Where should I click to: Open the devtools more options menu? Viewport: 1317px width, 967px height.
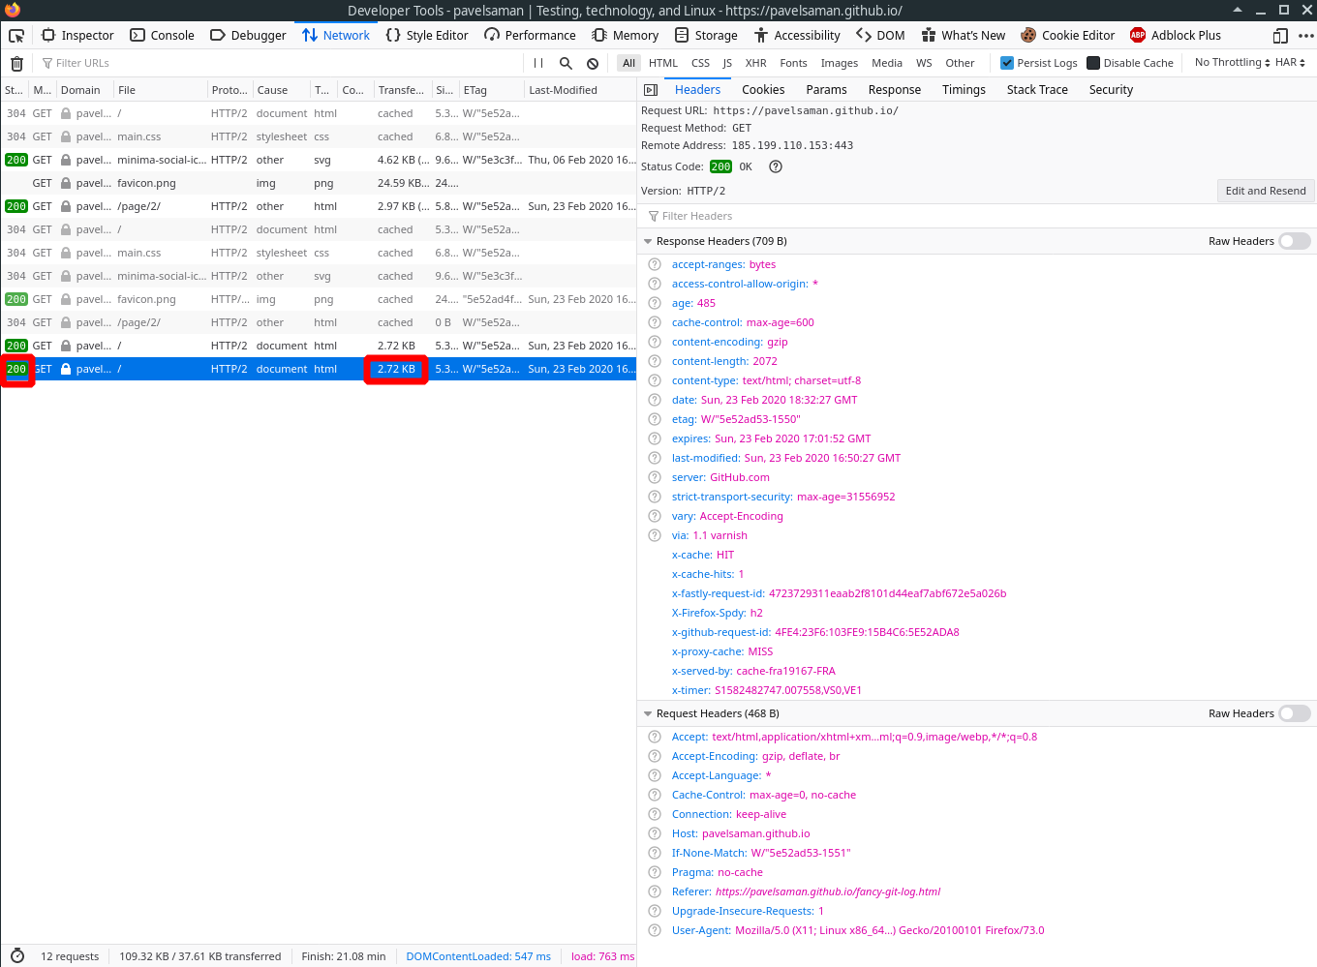coord(1305,36)
